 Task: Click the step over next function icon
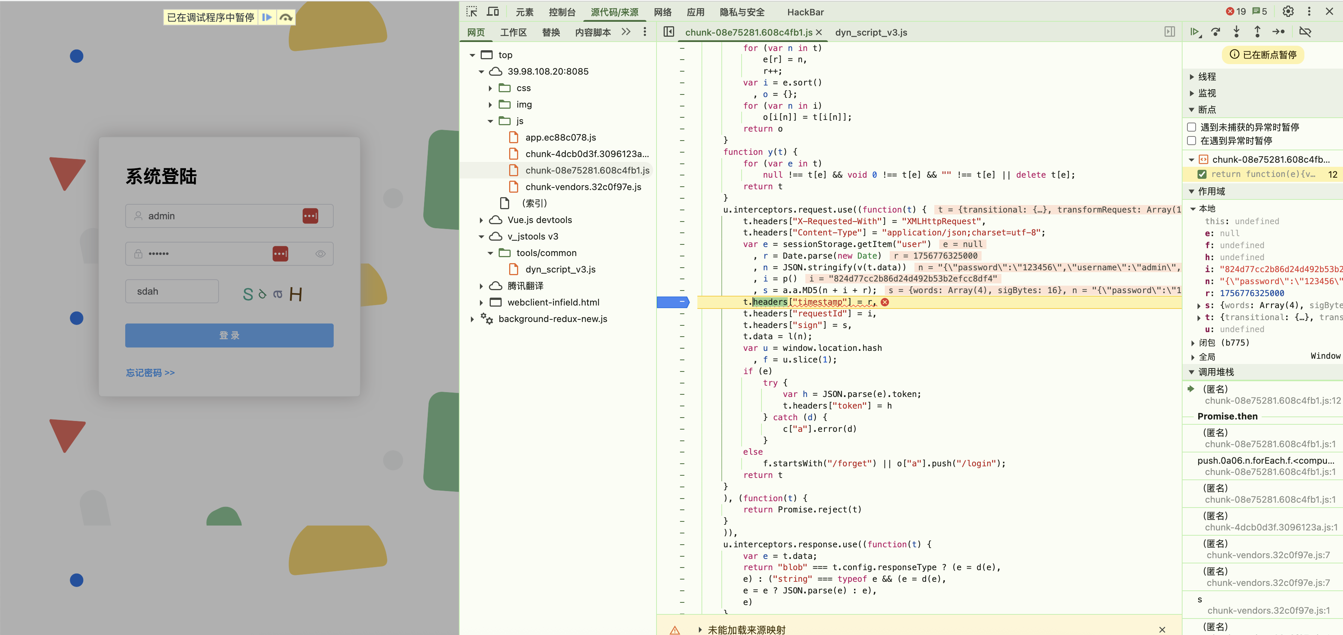click(x=1215, y=32)
